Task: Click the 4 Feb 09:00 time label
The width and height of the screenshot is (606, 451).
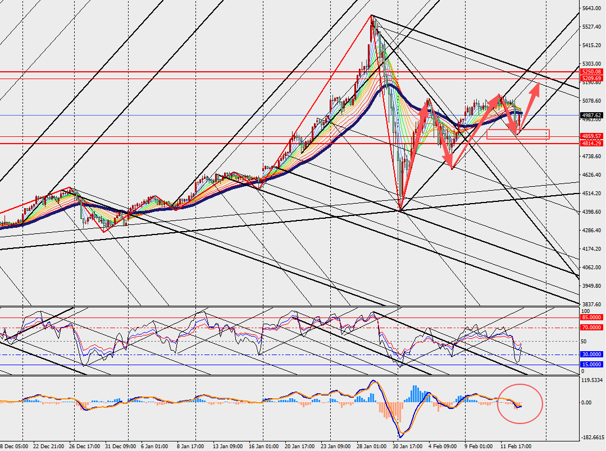Action: 444,446
